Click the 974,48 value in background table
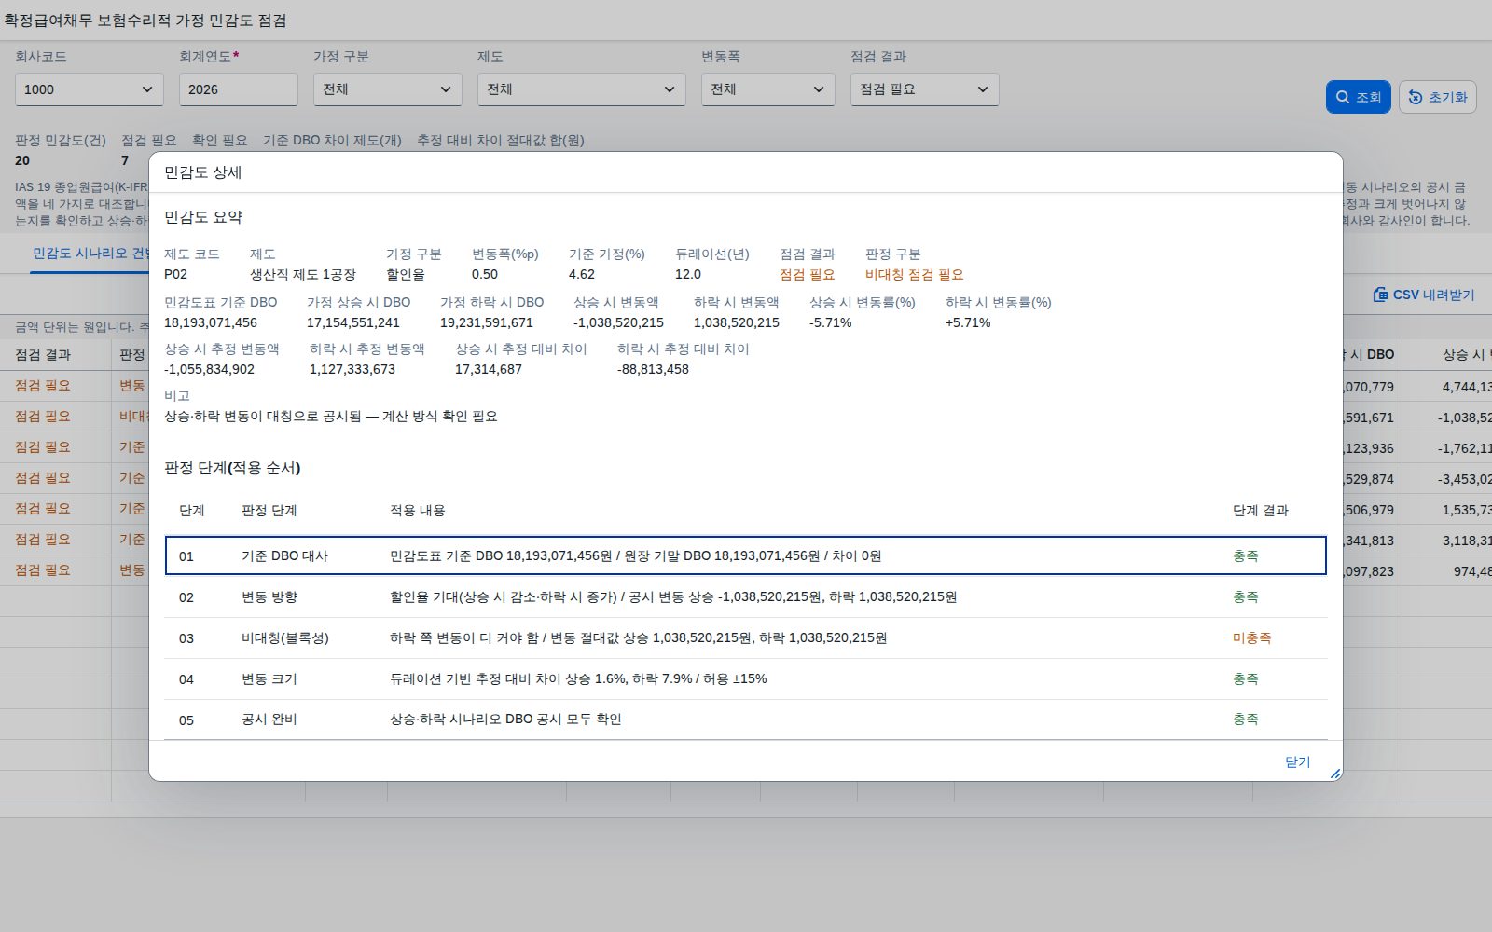This screenshot has height=932, width=1492. coord(1472,570)
